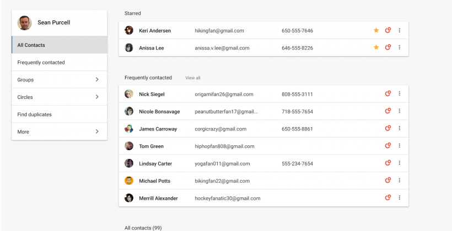
Task: Open three-dot menu for Merrill Alexander
Action: [x=400, y=198]
